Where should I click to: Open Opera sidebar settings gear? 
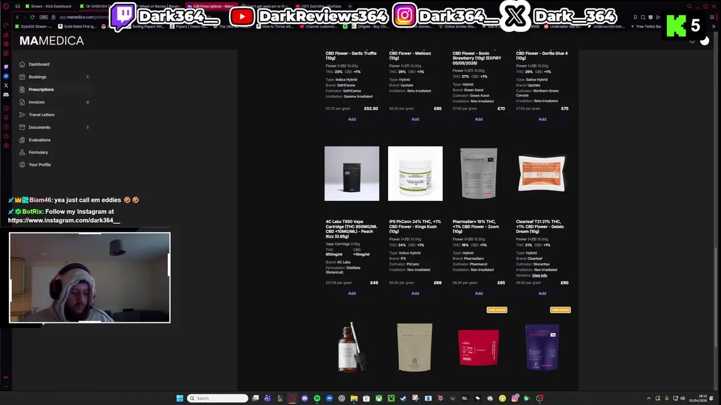click(x=6, y=146)
